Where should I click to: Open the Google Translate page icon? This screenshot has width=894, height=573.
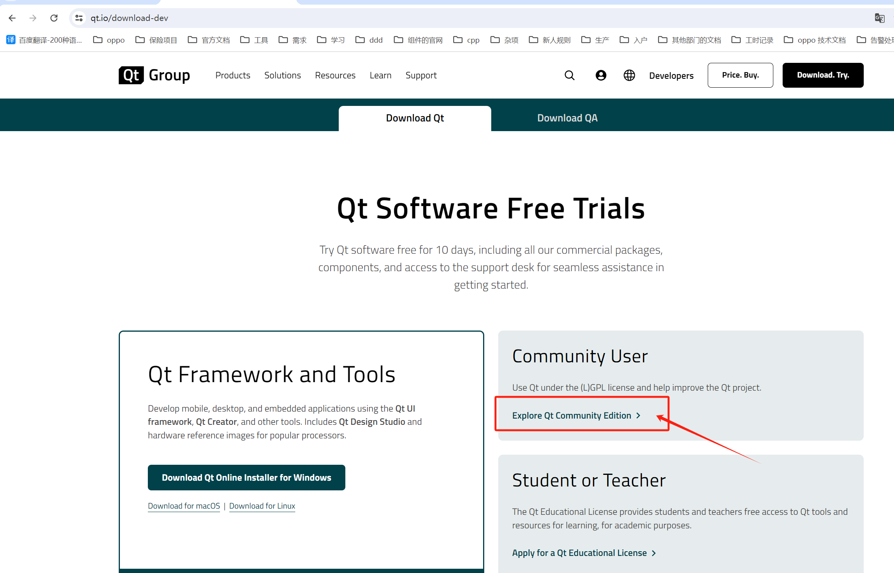point(879,18)
